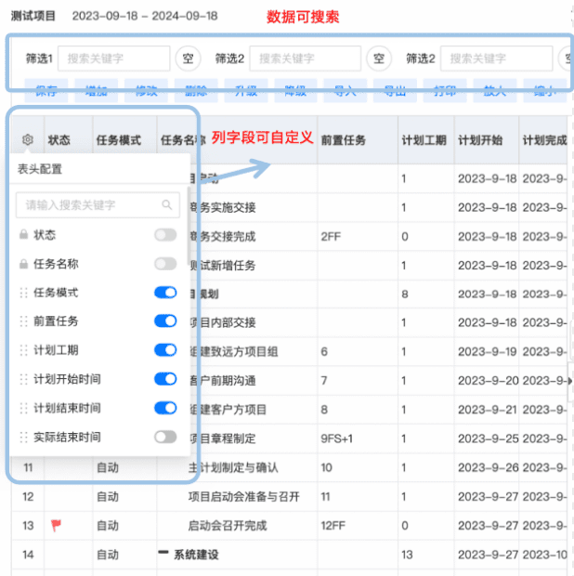The height and width of the screenshot is (576, 574).
Task: Click the header config list scrollbar
Action: click(x=189, y=226)
